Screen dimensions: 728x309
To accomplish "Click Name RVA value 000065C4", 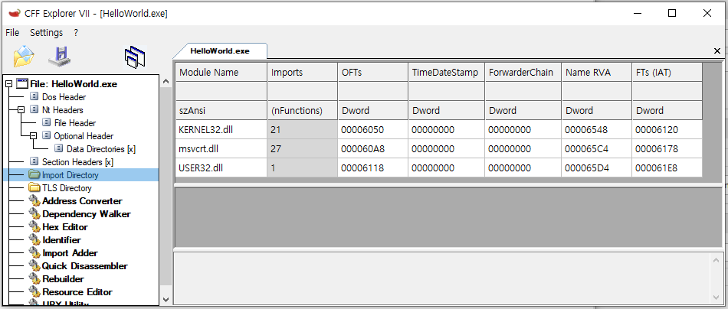I will (597, 148).
